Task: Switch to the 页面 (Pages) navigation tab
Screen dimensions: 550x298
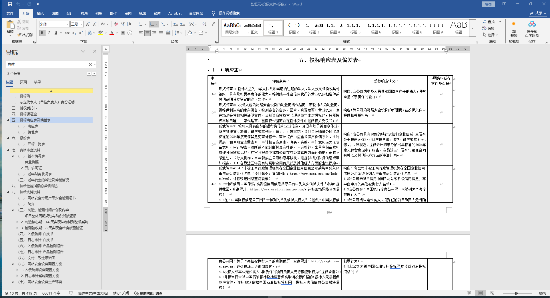Action: [23, 82]
